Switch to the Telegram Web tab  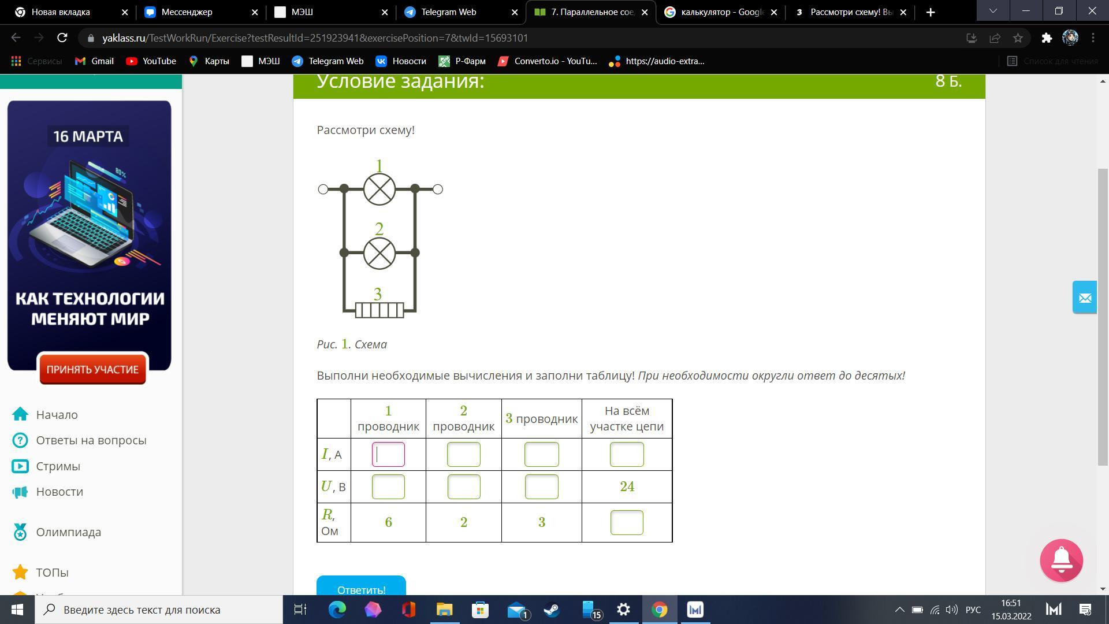tap(448, 12)
